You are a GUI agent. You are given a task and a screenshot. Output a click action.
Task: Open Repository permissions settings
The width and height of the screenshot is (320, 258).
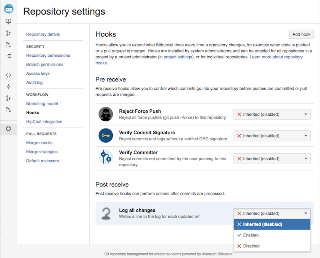coord(48,56)
